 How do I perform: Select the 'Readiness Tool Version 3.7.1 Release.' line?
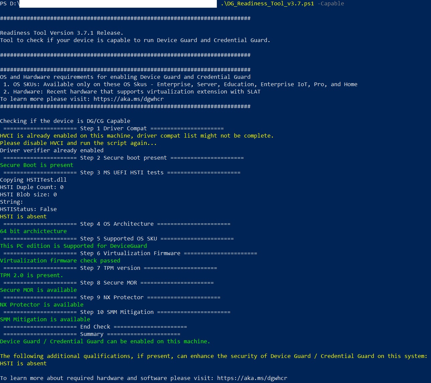(x=62, y=33)
